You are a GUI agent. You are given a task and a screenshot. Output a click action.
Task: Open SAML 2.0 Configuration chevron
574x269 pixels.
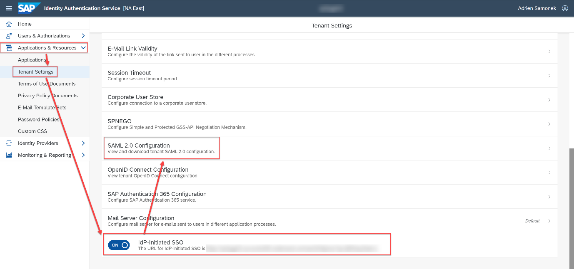pos(549,148)
